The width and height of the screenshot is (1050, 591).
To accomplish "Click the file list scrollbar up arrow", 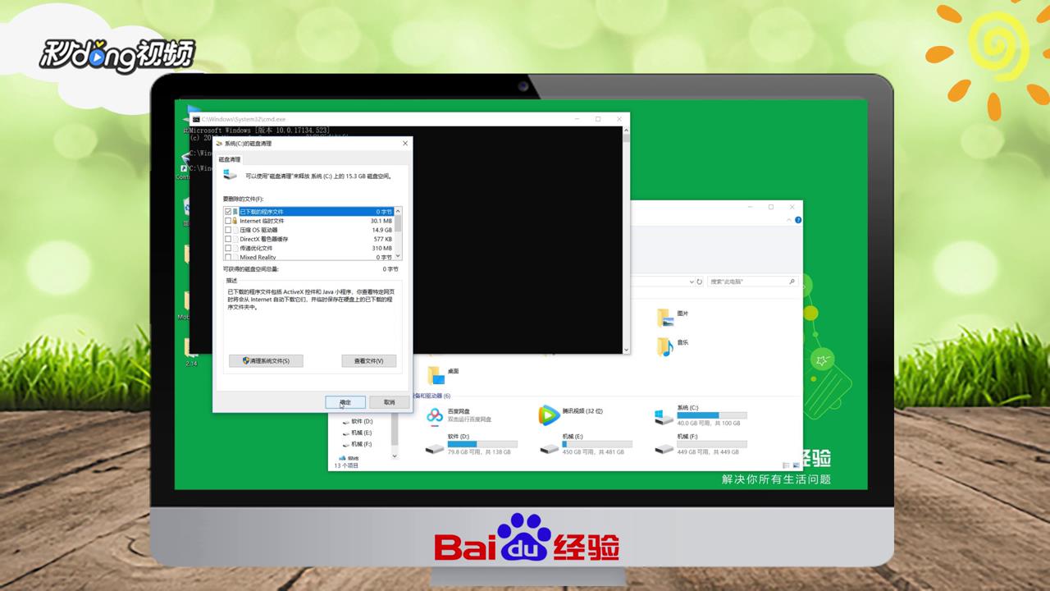I will (x=399, y=211).
